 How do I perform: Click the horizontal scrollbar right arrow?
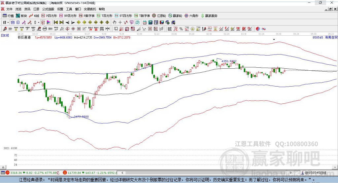[x=290, y=173]
